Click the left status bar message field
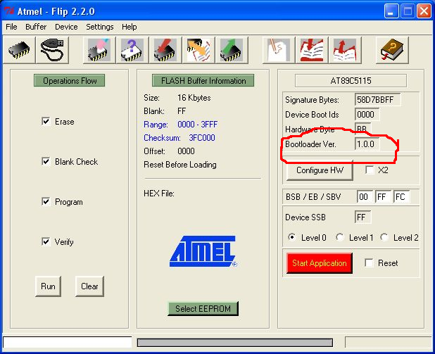Screen dimensions: 435x354 tap(67, 342)
